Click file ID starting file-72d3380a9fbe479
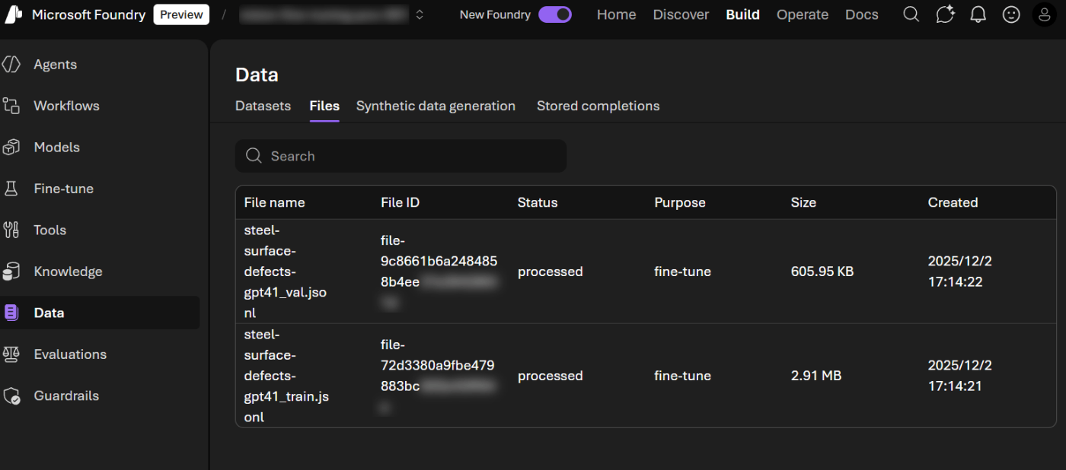1066x470 pixels. click(x=438, y=376)
